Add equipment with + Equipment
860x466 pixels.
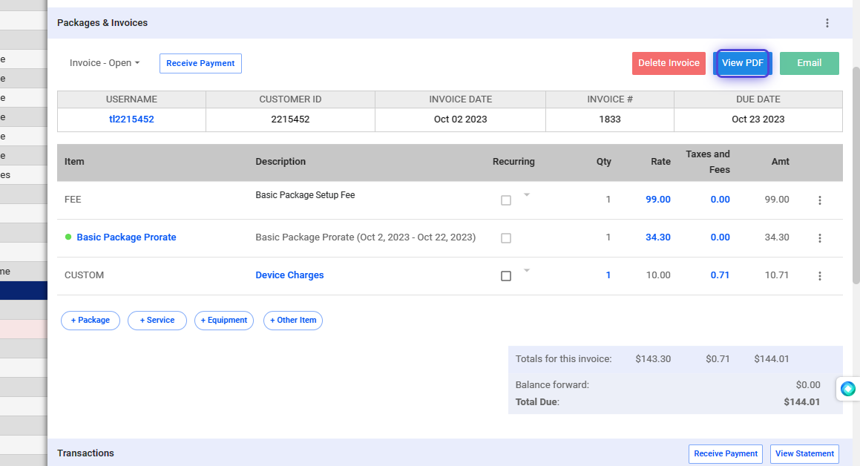pos(224,320)
